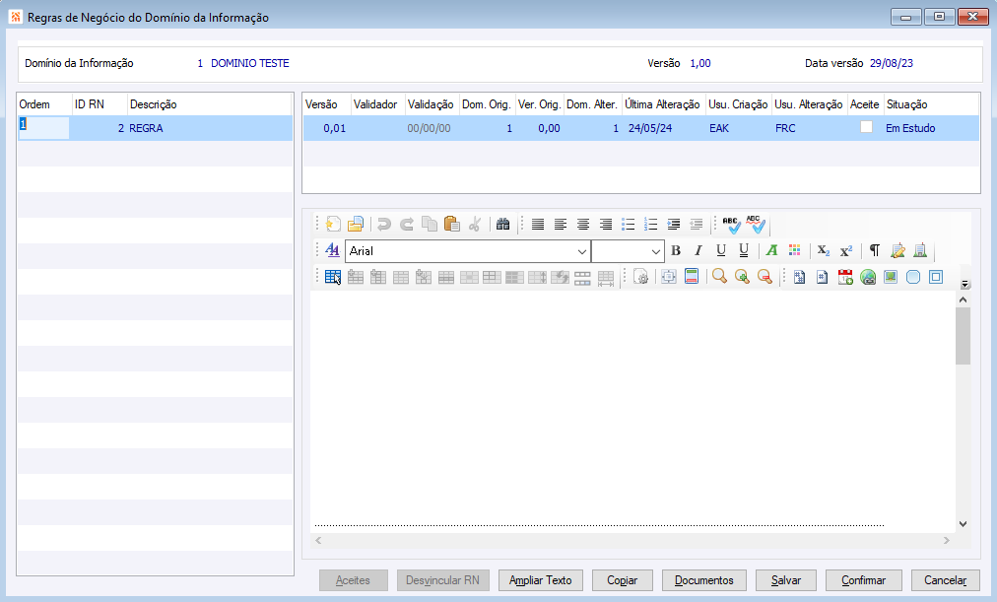Expand the toolbar overflow arrow
This screenshot has height=602, width=997.
pyautogui.click(x=965, y=284)
